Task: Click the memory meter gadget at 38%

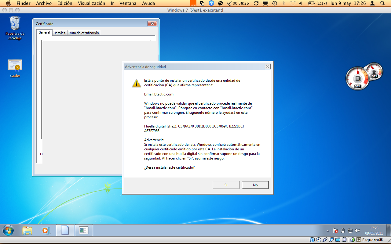Action: pos(375,71)
